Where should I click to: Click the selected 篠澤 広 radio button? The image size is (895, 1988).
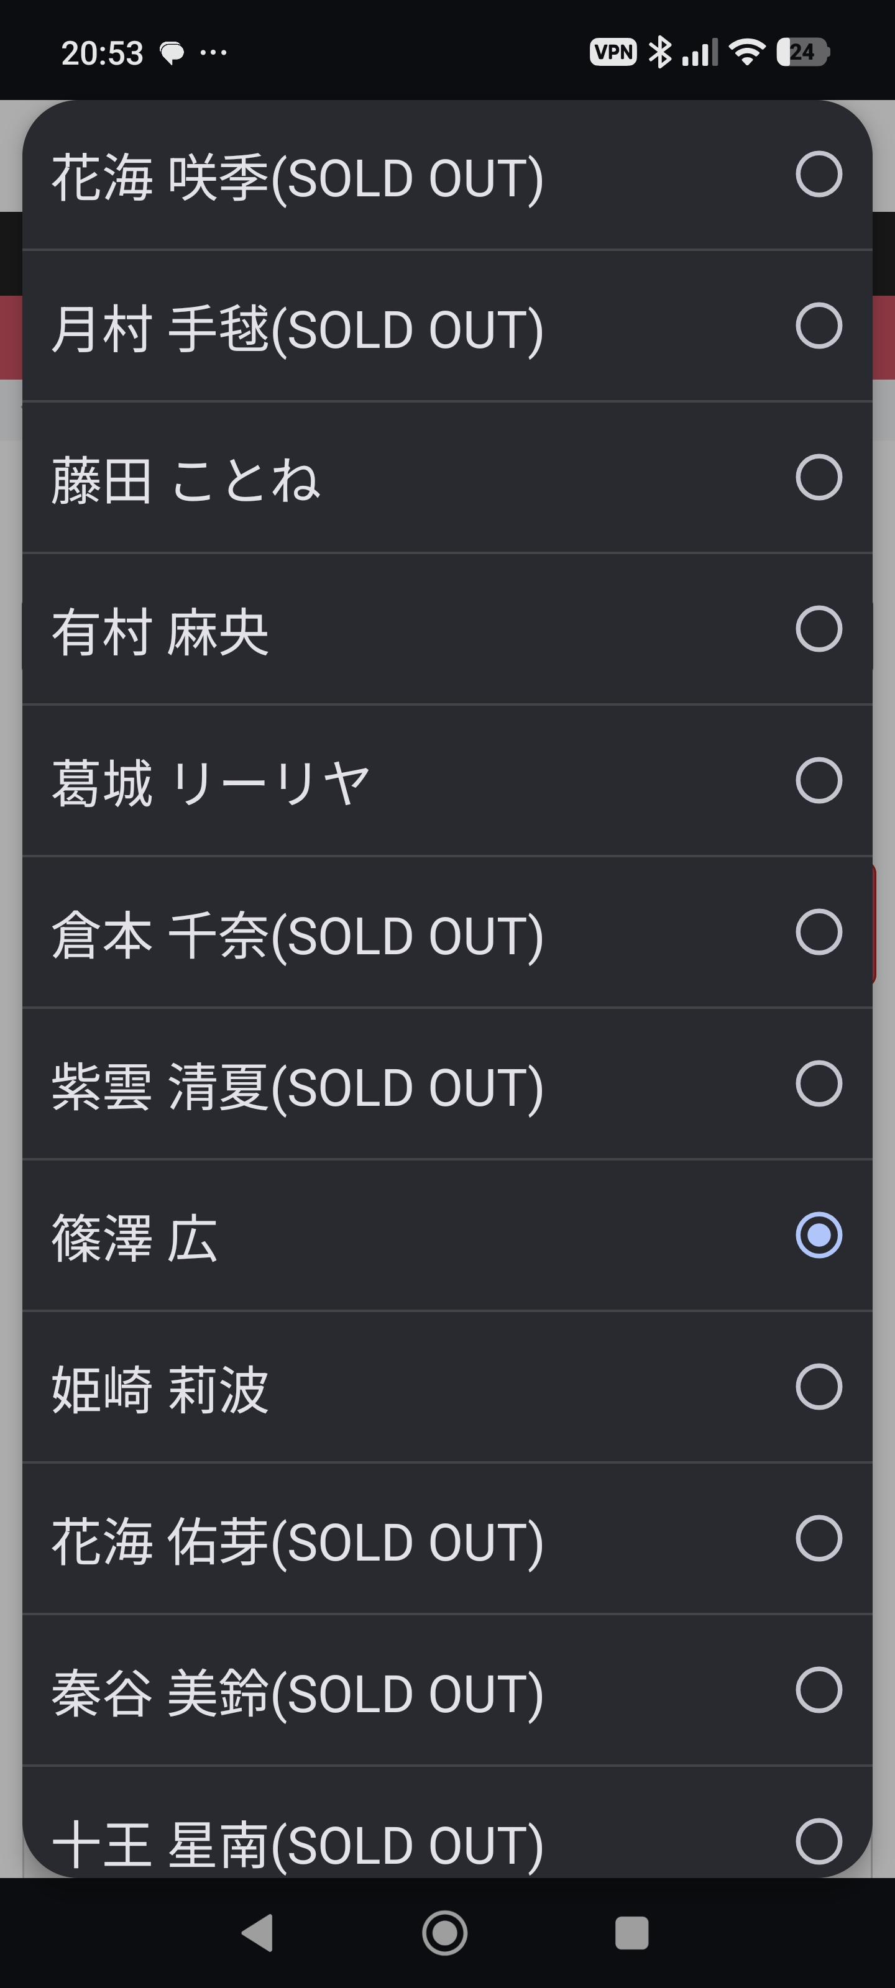[818, 1235]
